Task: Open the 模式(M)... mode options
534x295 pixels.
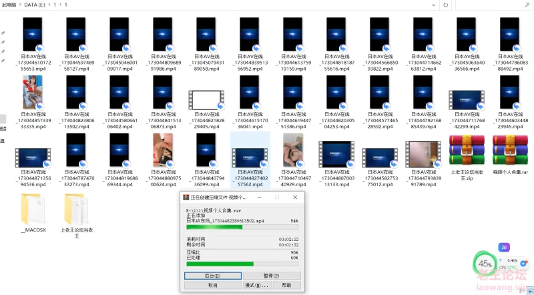Action: tap(256, 285)
